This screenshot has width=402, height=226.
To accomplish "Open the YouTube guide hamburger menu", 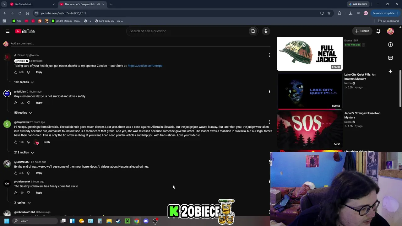I will coord(8,31).
